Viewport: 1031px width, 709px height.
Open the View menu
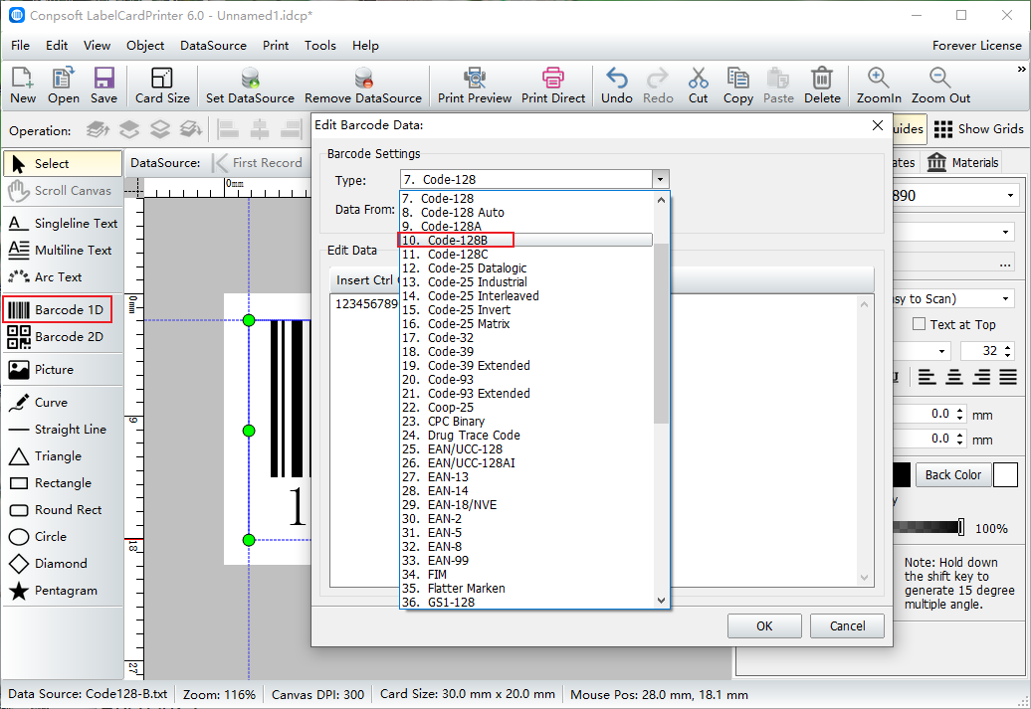click(x=97, y=46)
